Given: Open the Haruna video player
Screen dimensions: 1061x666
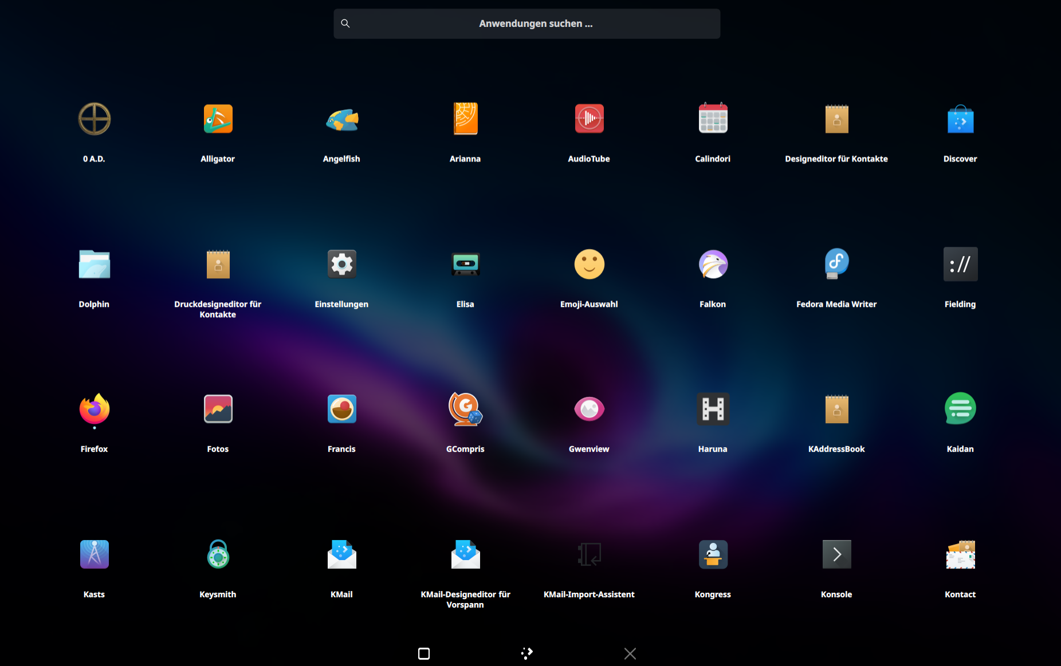Looking at the screenshot, I should (713, 409).
